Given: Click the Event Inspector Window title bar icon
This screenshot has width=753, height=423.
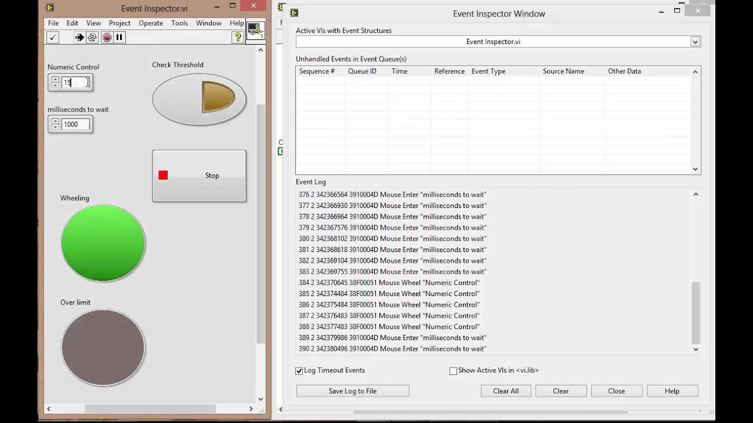Looking at the screenshot, I should [x=294, y=13].
